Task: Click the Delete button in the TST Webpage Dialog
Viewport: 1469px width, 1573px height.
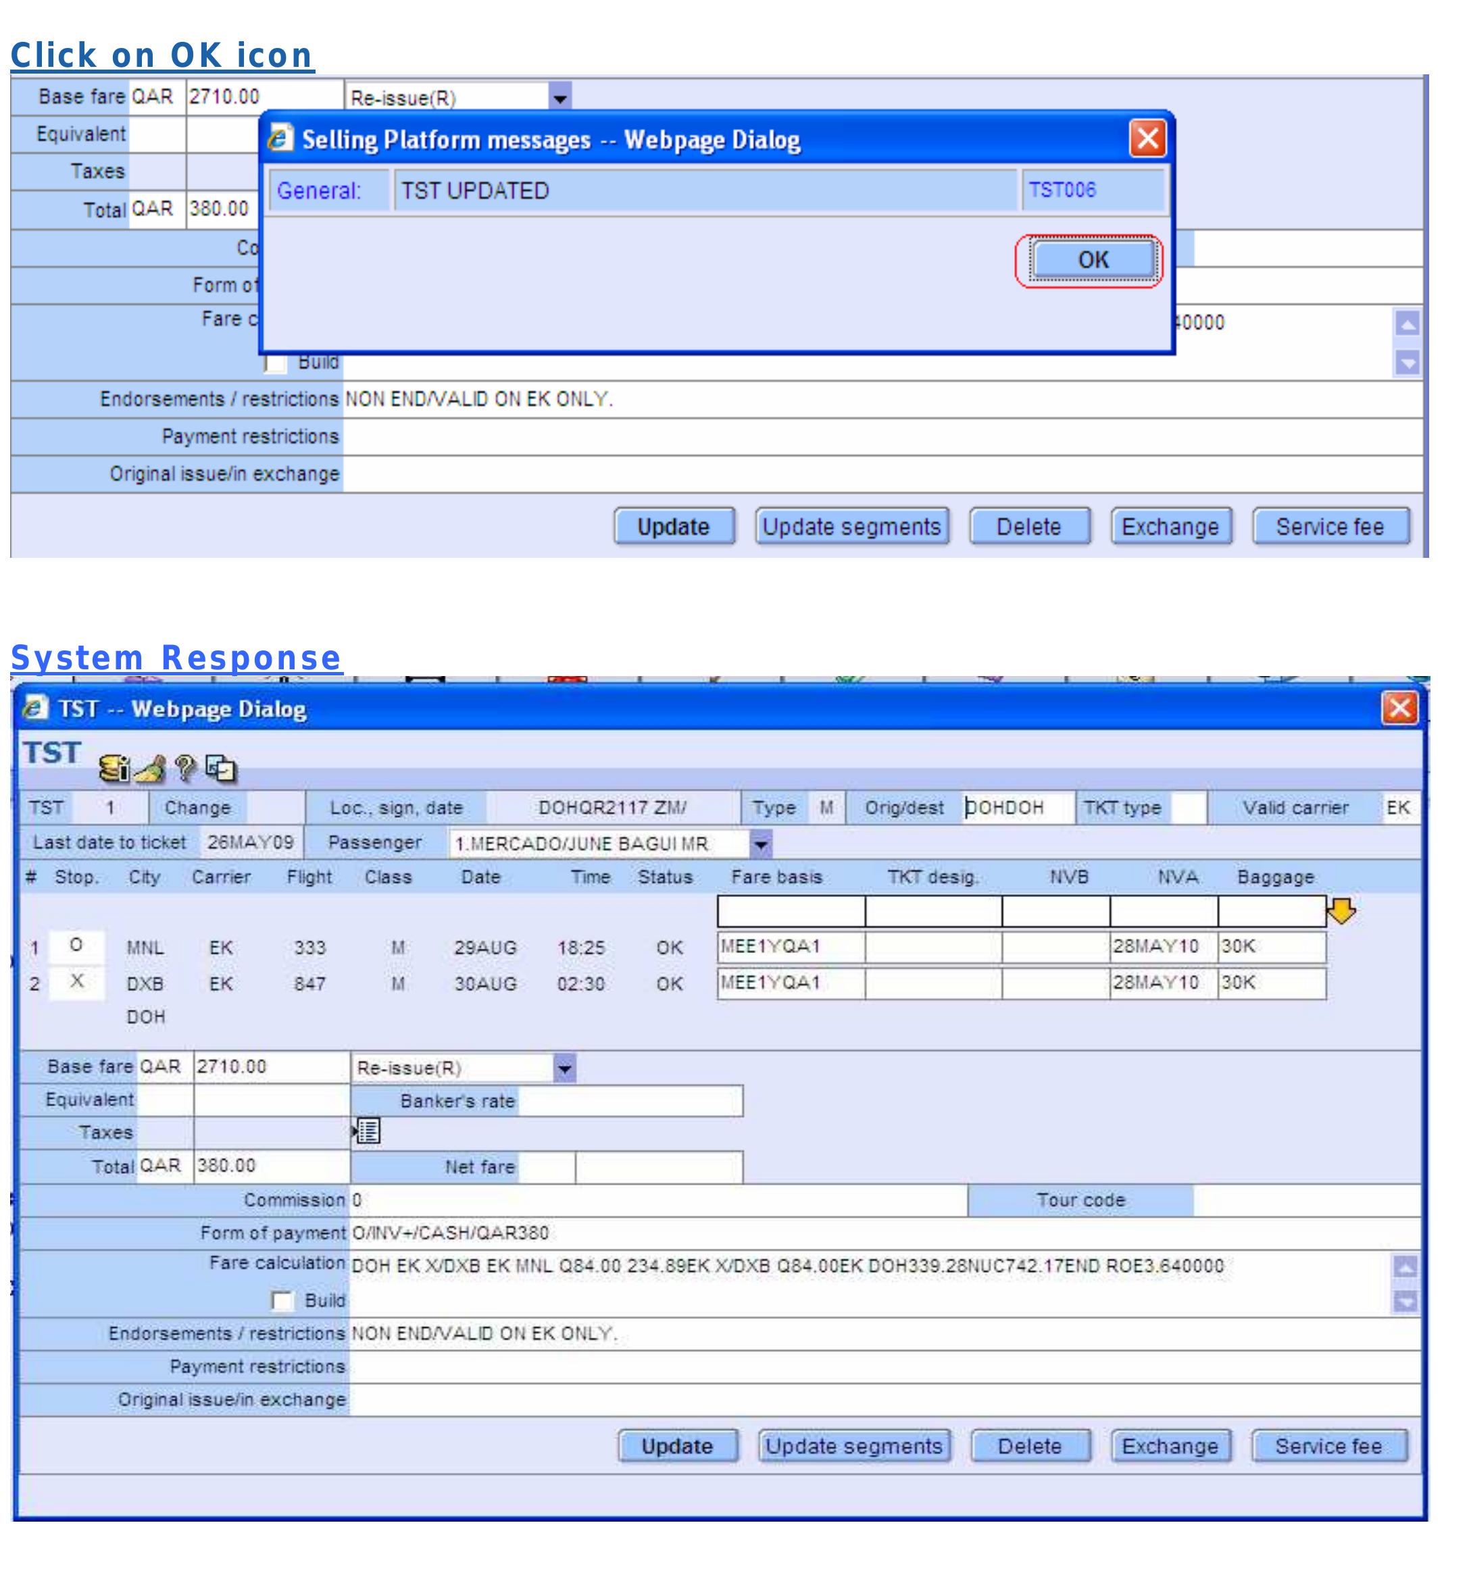Action: pos(1030,1445)
